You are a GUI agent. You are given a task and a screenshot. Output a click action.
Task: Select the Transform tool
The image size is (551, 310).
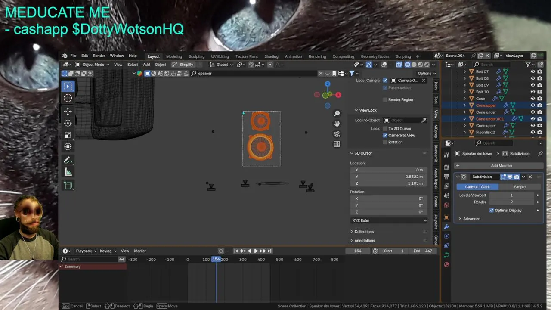click(x=68, y=146)
